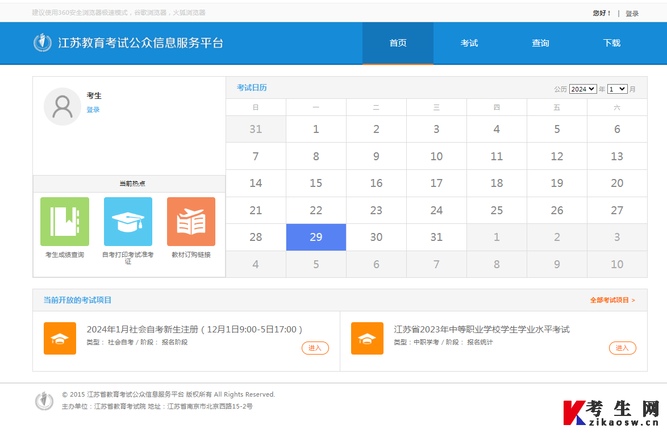The image size is (667, 433).
Task: Select calendar date 12
Action: (557, 156)
